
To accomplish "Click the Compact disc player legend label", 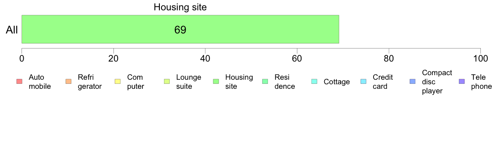I will point(437,82).
